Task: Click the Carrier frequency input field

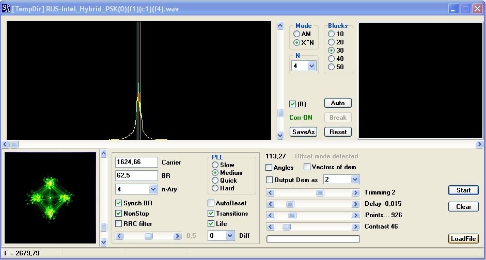Action: pos(137,162)
